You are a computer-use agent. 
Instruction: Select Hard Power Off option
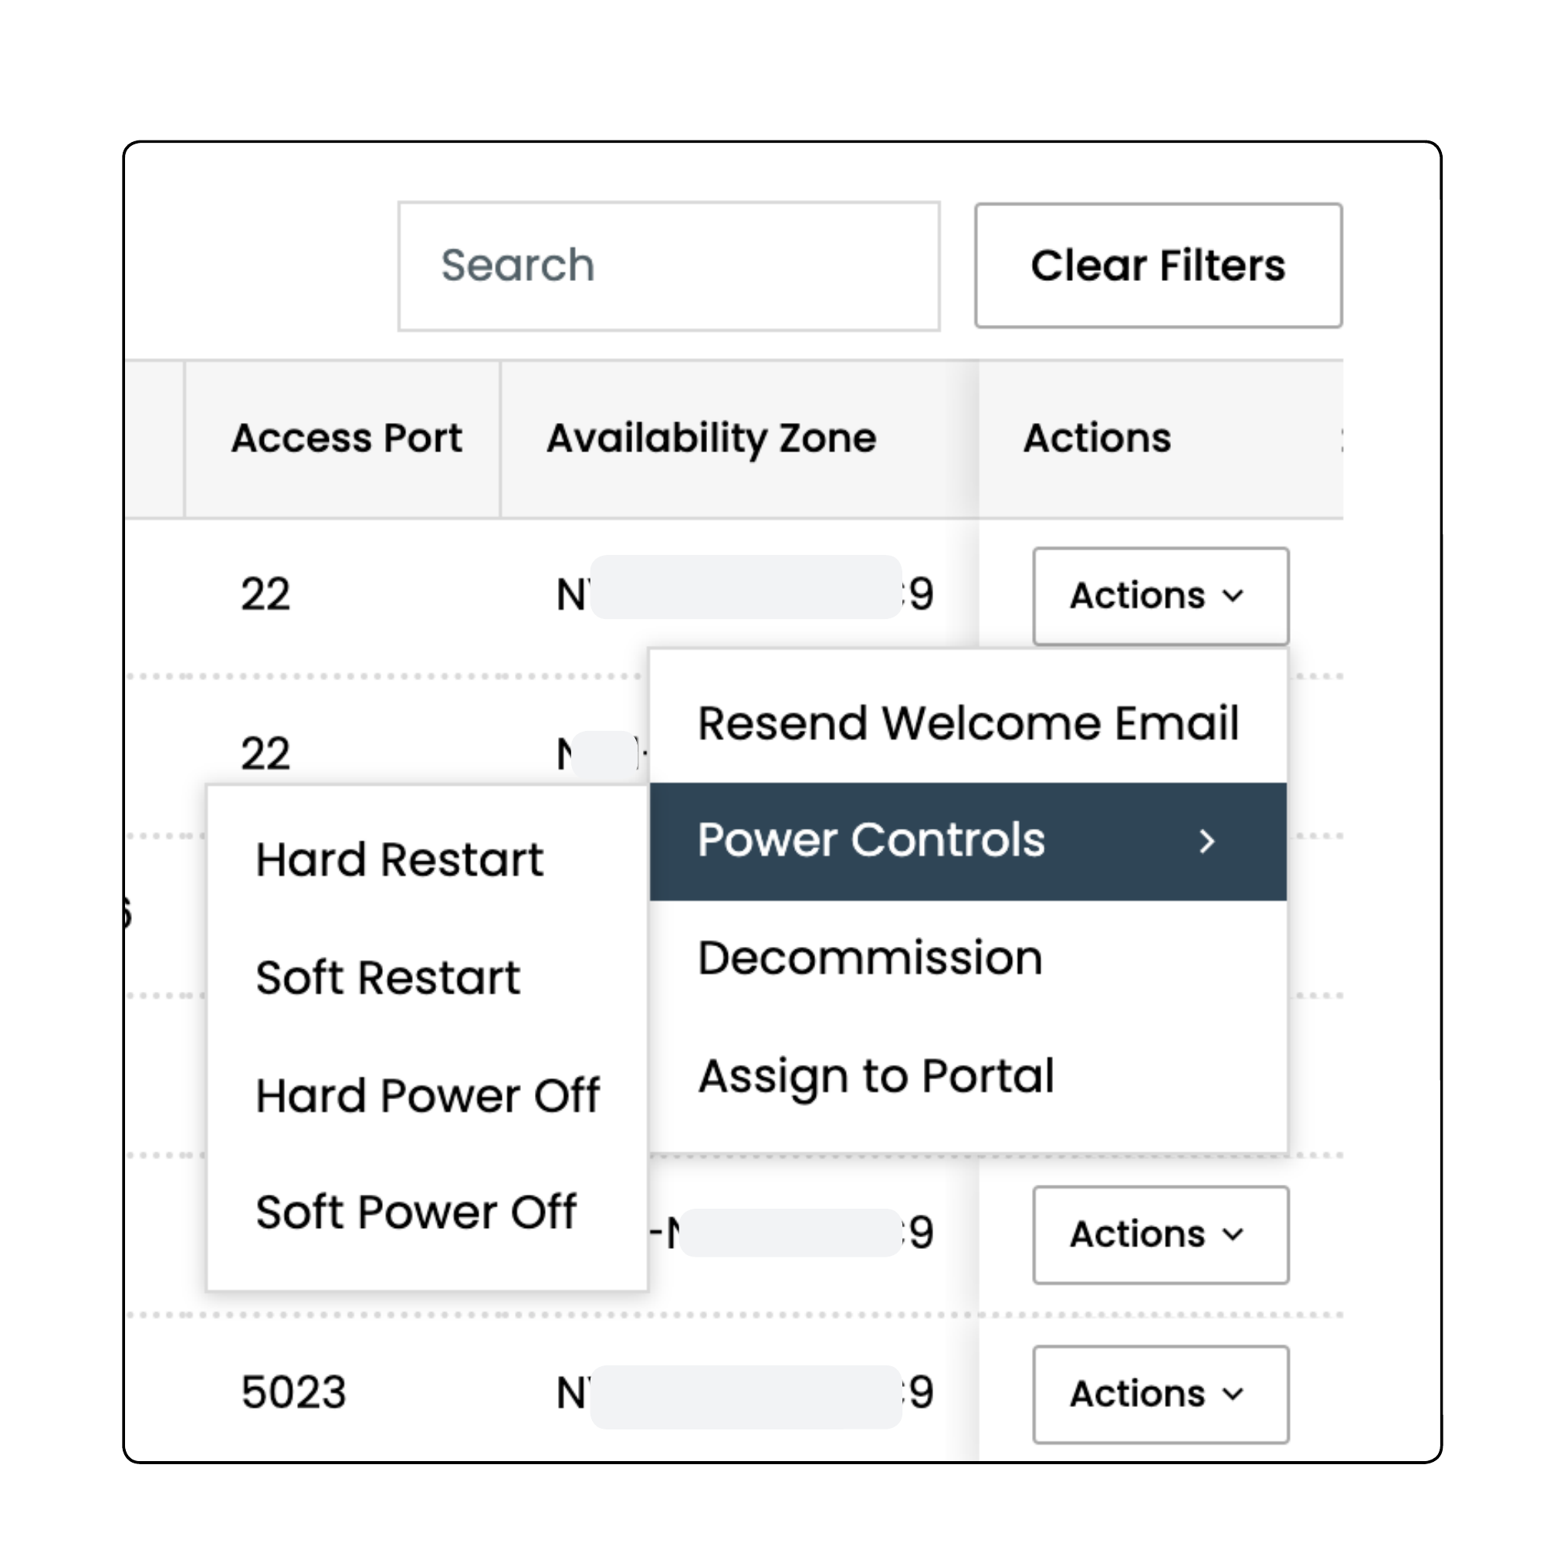[428, 1095]
